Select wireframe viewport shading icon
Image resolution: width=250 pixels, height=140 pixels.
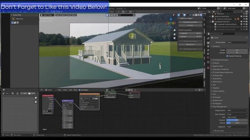(194, 15)
